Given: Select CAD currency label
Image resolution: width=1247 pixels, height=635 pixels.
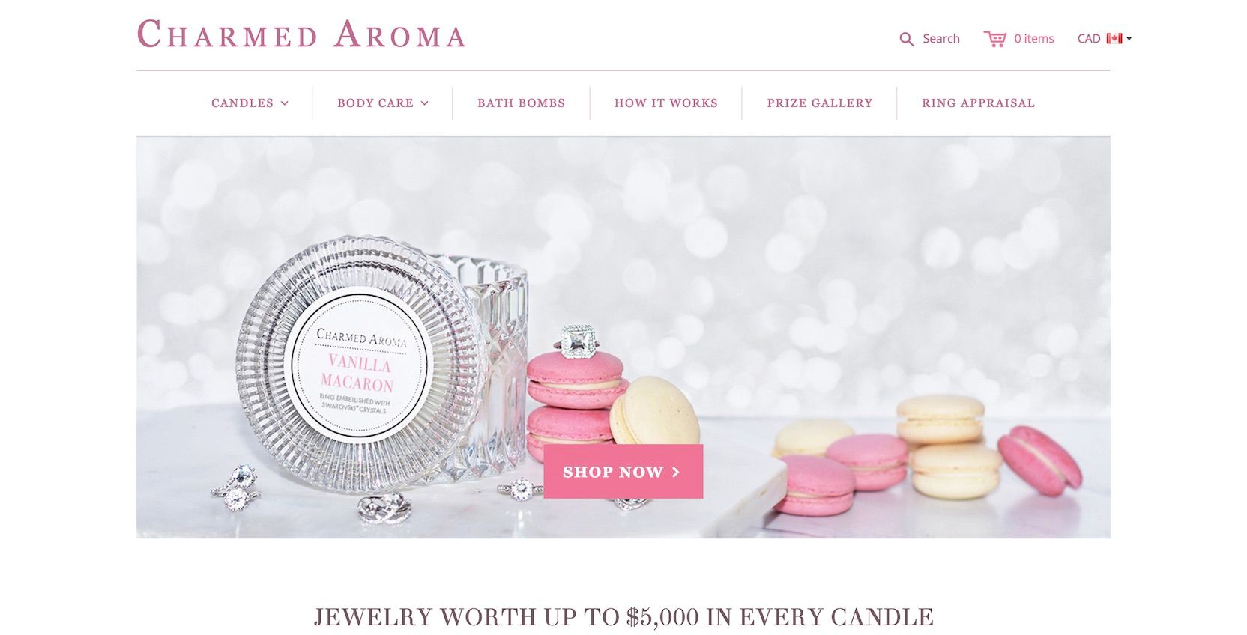Looking at the screenshot, I should click(x=1089, y=39).
